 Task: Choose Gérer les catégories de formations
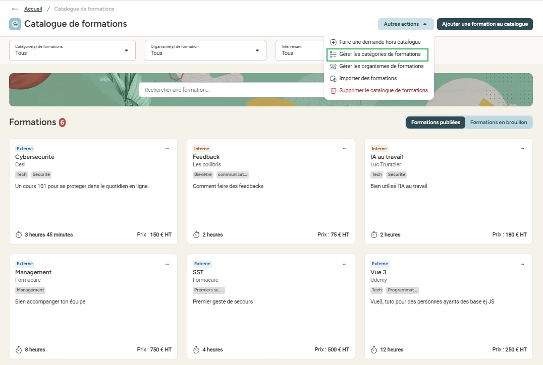(379, 54)
